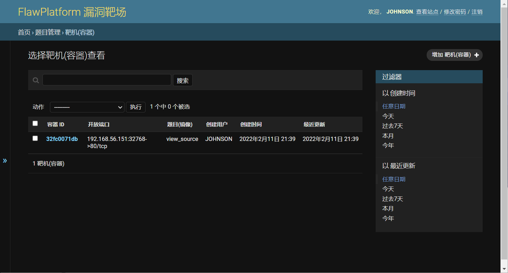This screenshot has height=273, width=508.
Task: Sort by 题目(镜像) column header
Action: pos(180,125)
